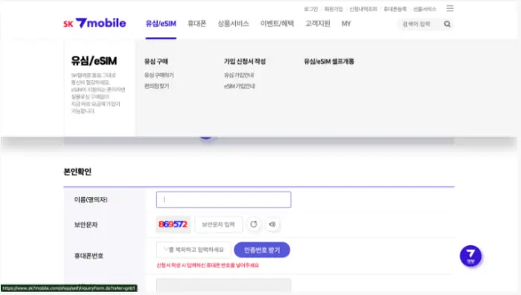
Task: Open the 상품서비스 menu
Action: click(233, 24)
